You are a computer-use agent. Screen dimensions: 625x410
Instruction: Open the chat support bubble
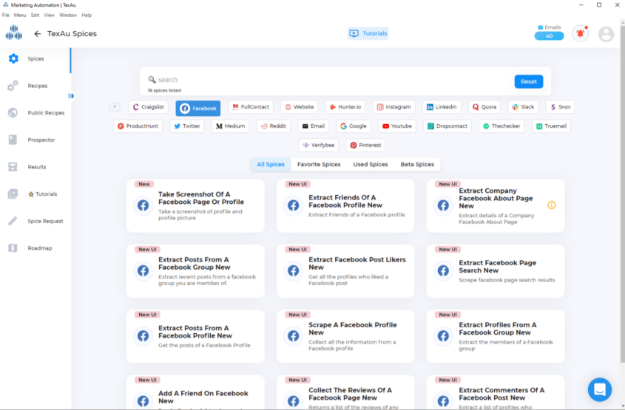click(600, 389)
